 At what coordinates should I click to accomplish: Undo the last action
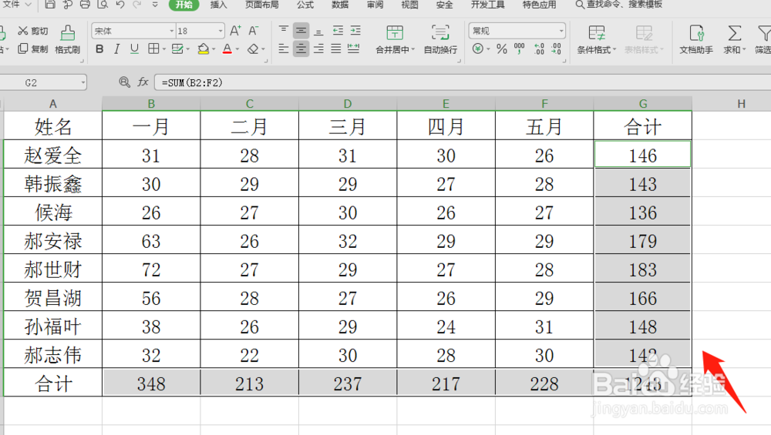pyautogui.click(x=120, y=5)
